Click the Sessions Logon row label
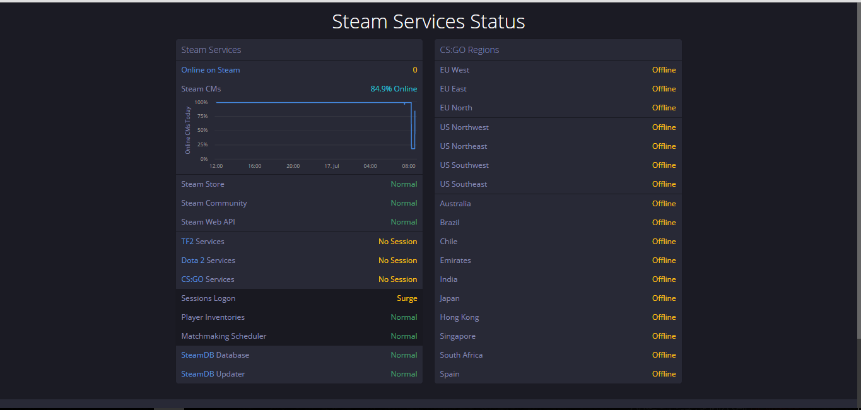861x410 pixels. [x=208, y=298]
